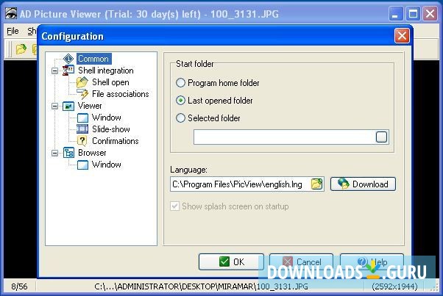Select Viewer in configuration tree
Screen dimensions: 443x296
90,106
